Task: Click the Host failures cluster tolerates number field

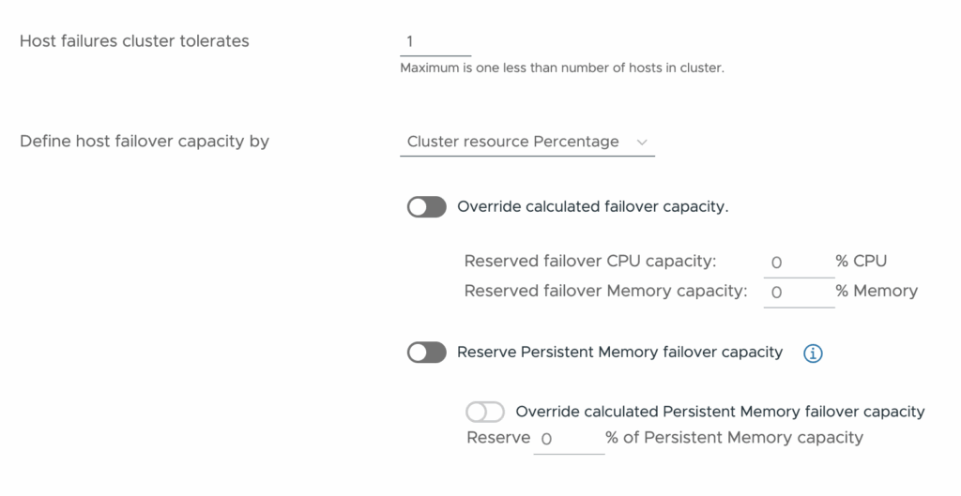Action: point(435,41)
